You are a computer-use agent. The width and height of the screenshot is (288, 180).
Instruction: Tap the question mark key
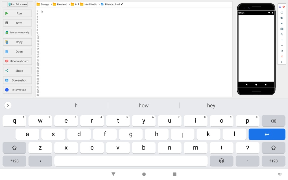[247, 148]
